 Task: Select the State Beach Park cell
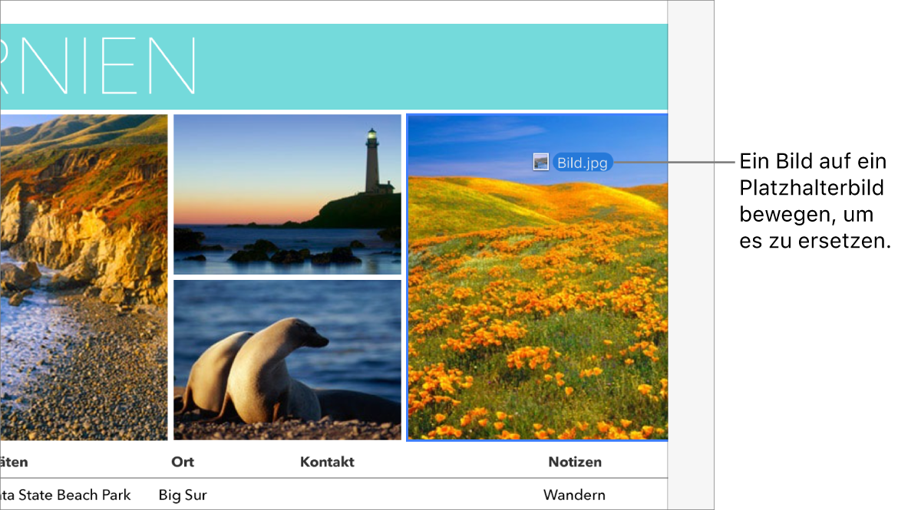coord(65,495)
